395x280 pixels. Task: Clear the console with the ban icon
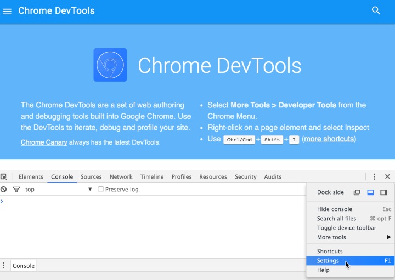(3, 189)
